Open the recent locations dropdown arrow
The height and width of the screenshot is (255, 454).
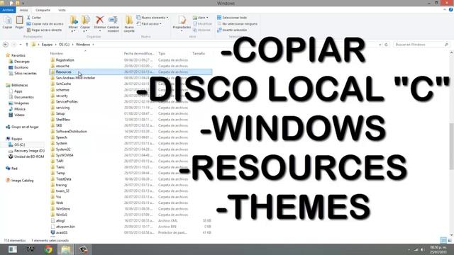pyautogui.click(x=21, y=45)
